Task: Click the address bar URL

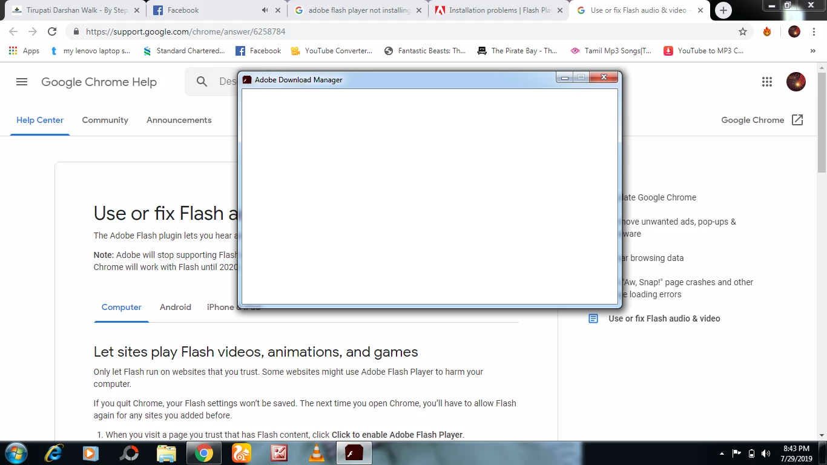Action: [x=185, y=31]
